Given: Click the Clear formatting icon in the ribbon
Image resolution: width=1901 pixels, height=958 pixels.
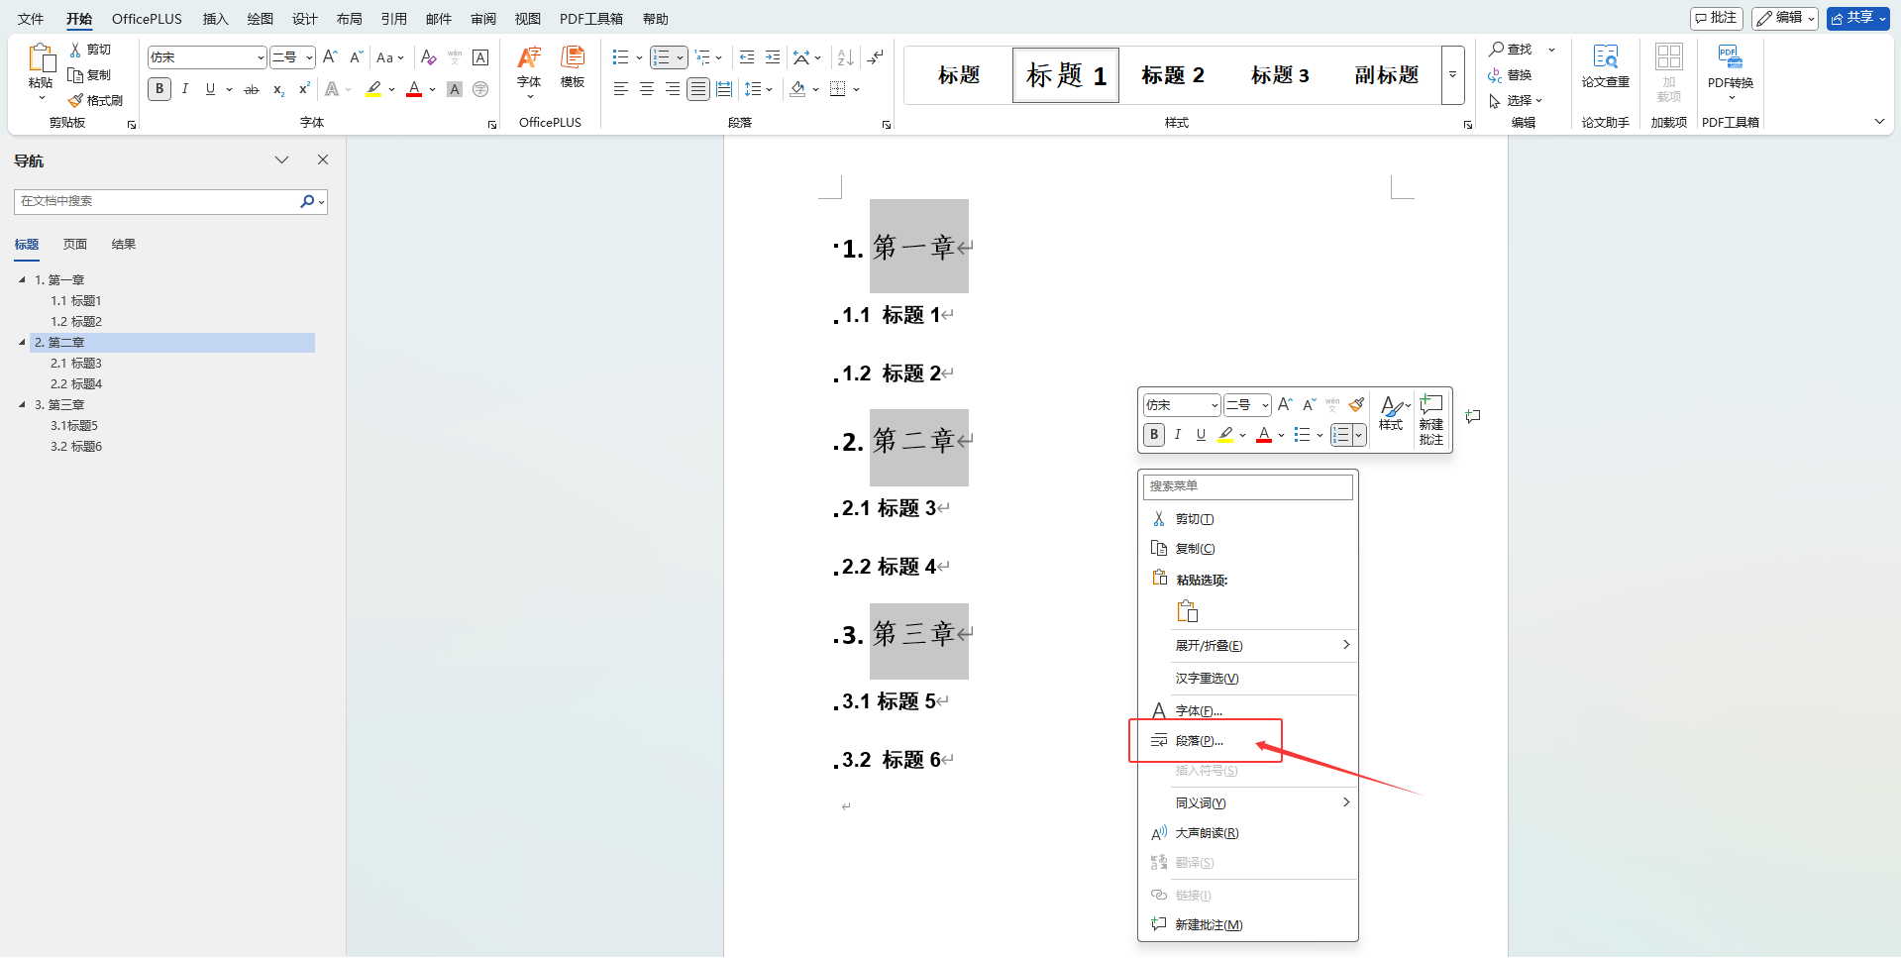Looking at the screenshot, I should click(428, 57).
